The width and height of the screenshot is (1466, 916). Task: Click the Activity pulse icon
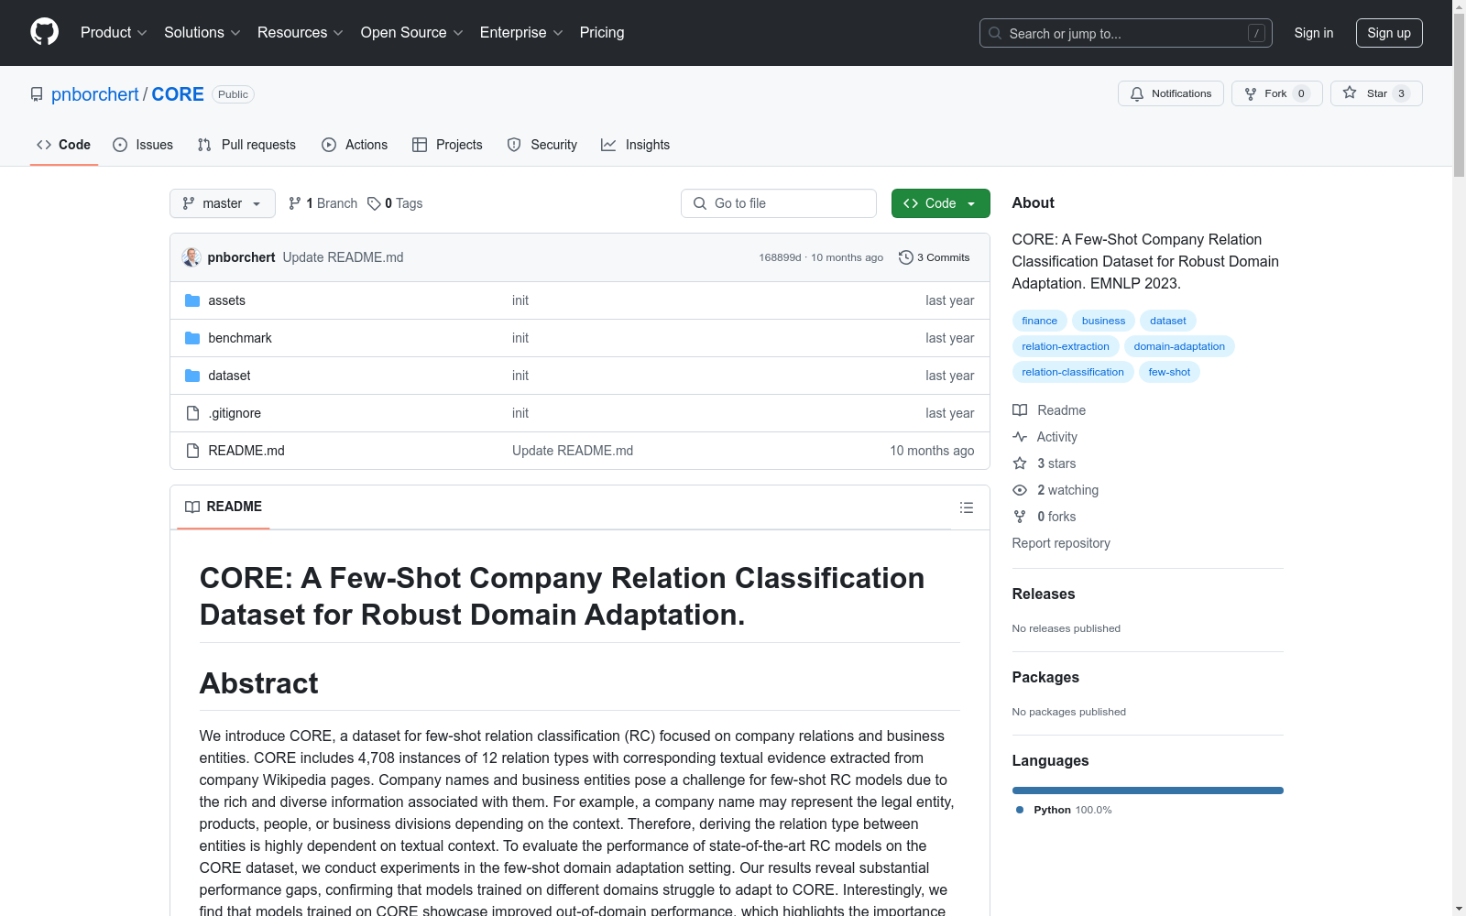click(x=1020, y=437)
